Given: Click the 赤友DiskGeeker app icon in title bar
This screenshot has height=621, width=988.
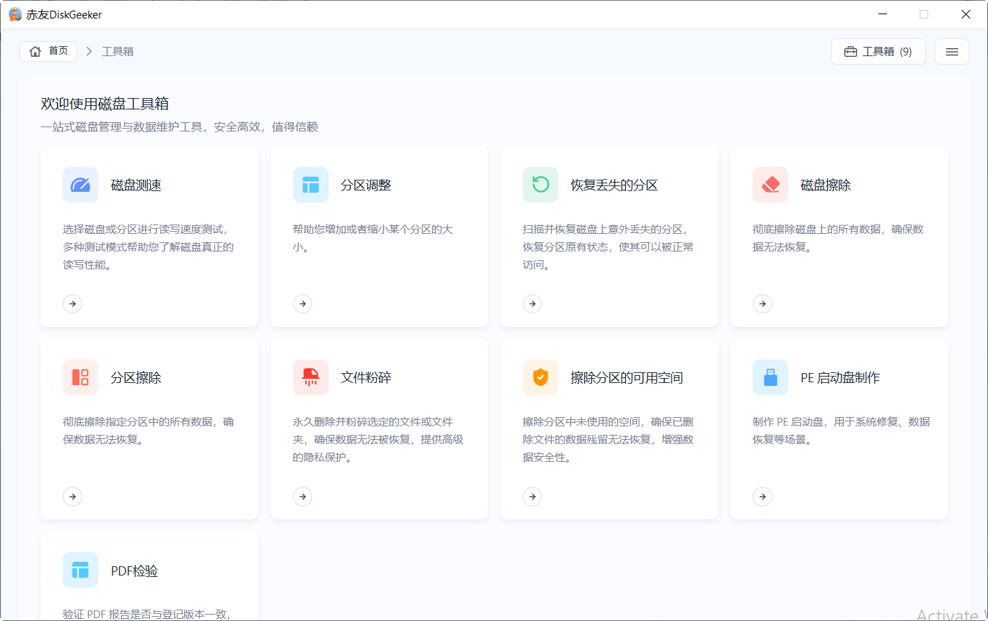Looking at the screenshot, I should click(x=15, y=14).
